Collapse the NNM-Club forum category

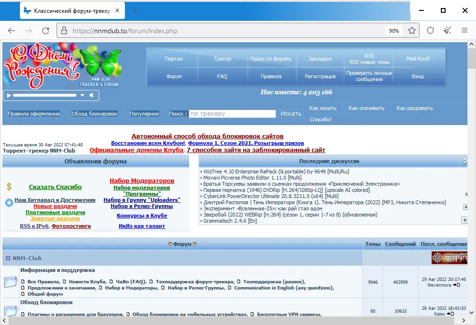point(8,258)
